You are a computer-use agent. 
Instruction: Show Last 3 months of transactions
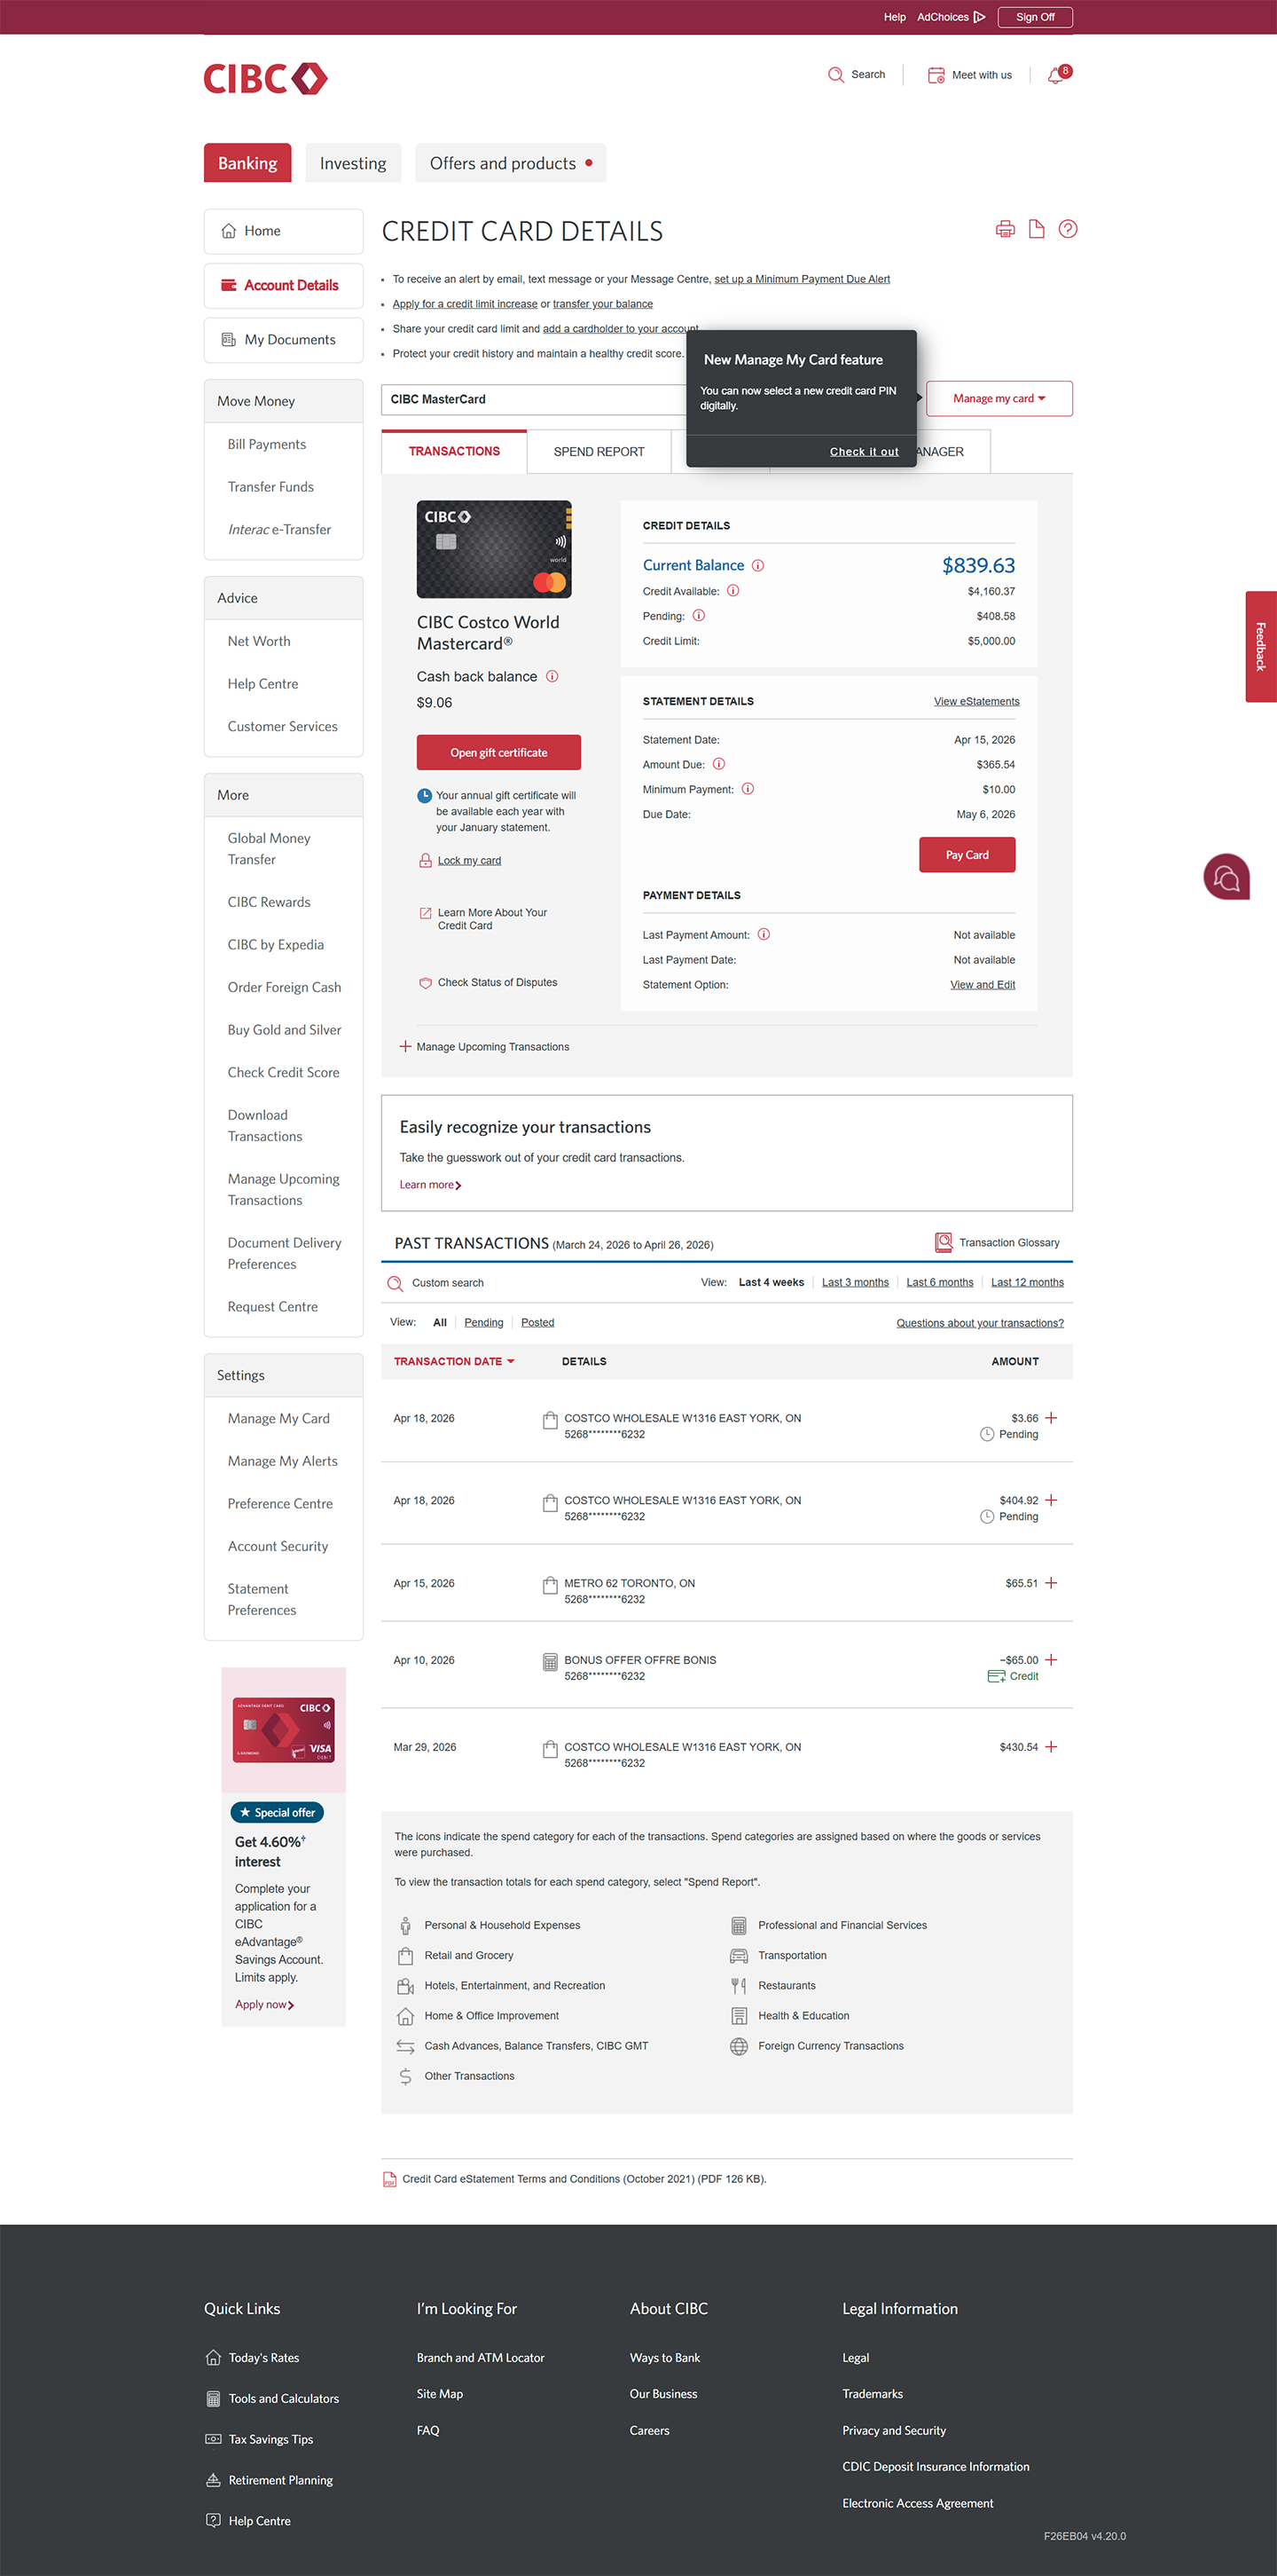point(856,1283)
